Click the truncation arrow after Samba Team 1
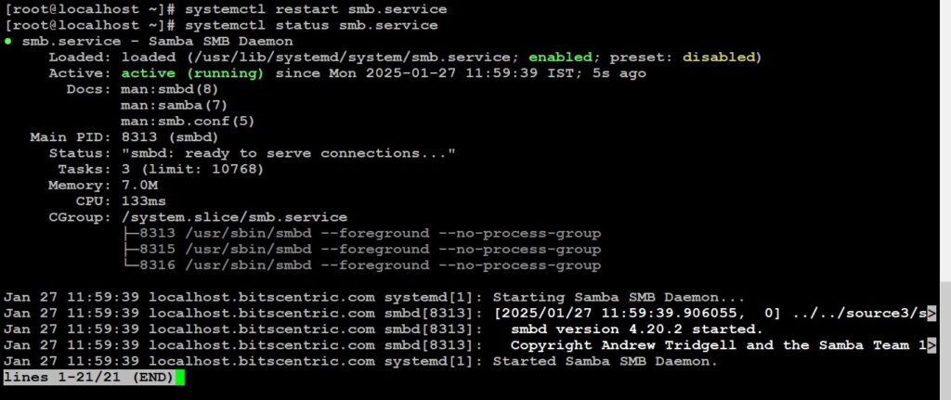 [931, 345]
